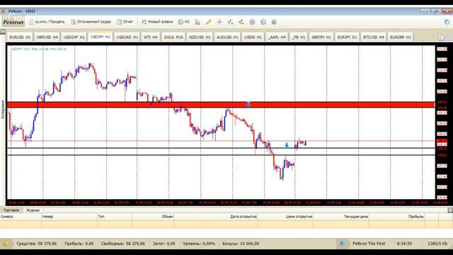
Task: Switch to the EURJPY D1 chart tab
Action: click(347, 38)
